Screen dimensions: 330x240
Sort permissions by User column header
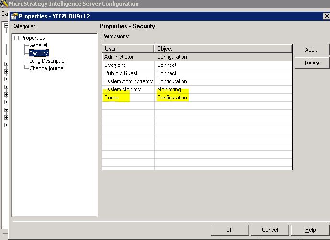point(128,48)
